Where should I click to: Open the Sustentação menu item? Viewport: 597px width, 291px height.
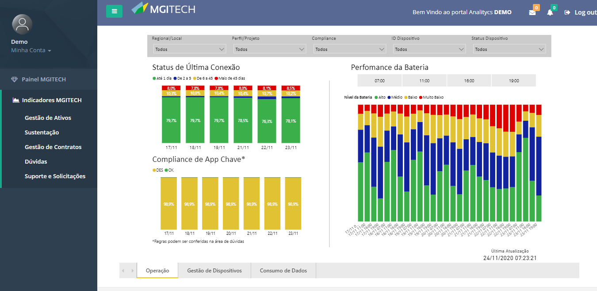[x=42, y=133]
